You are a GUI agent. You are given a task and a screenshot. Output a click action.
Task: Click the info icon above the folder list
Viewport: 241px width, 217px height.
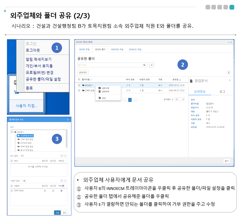(229, 72)
